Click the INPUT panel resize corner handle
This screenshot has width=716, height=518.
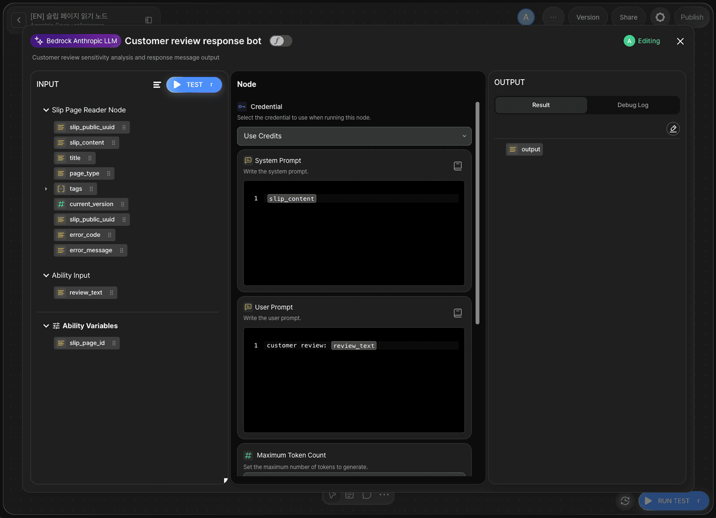click(226, 481)
